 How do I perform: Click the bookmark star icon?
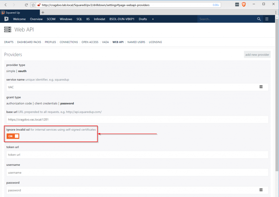(x=33, y=5)
